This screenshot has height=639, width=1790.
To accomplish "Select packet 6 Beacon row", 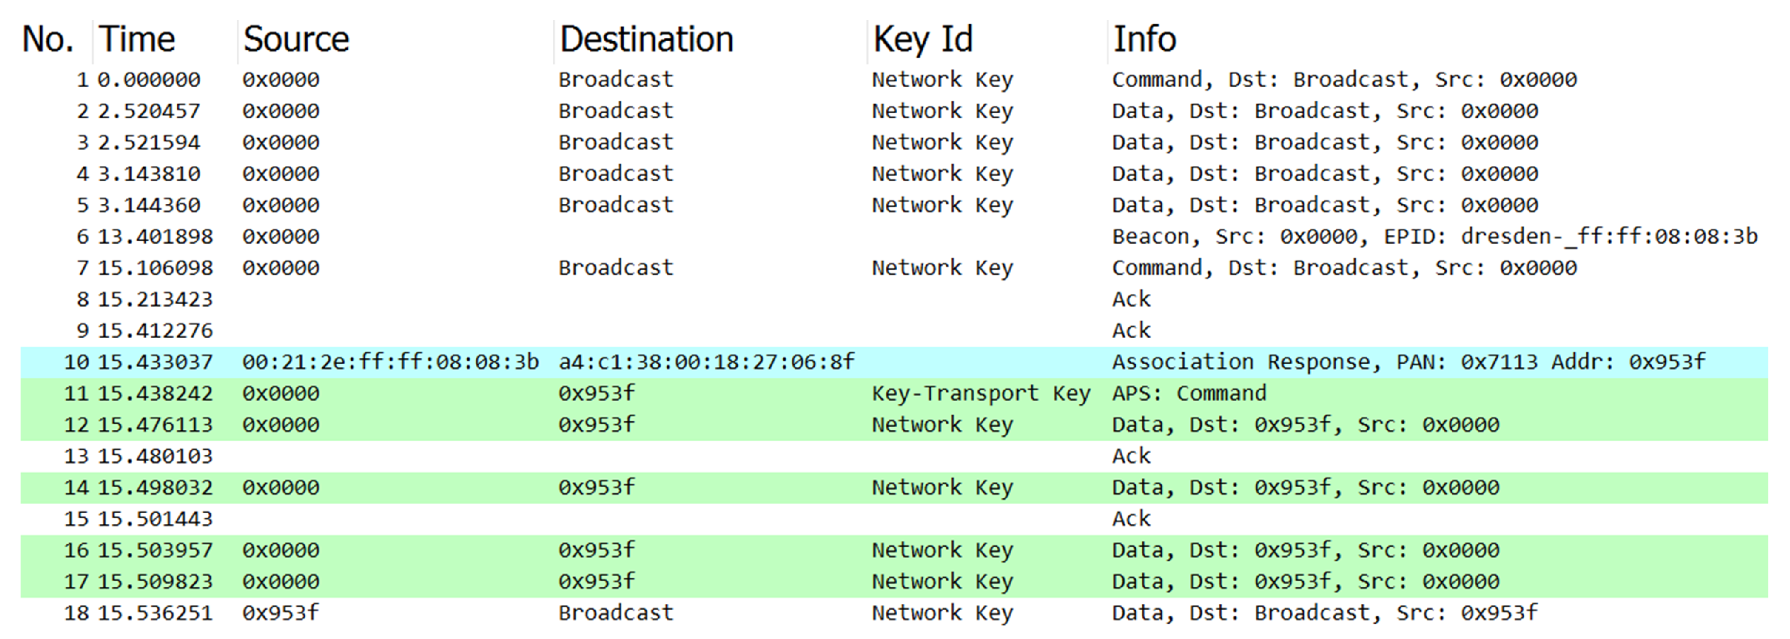I will tap(1434, 237).
